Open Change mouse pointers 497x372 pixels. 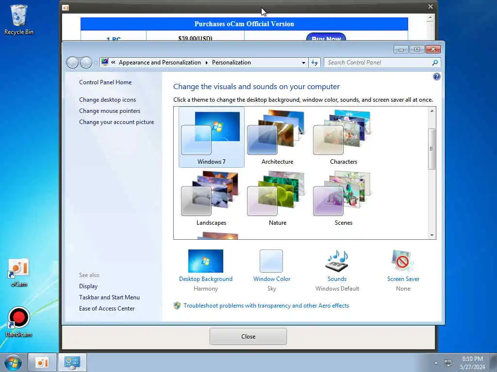coord(110,111)
